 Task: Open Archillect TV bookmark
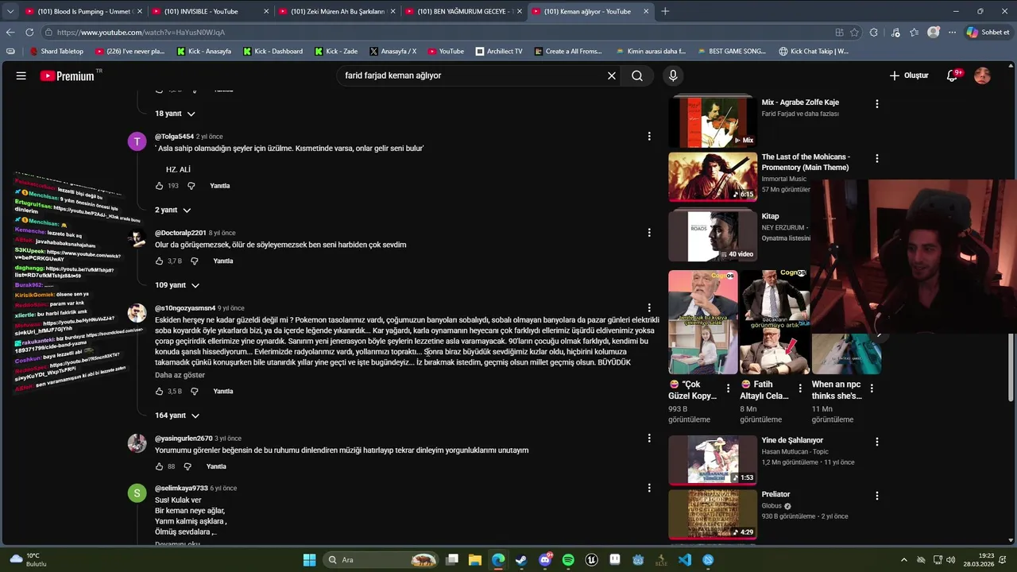(x=499, y=52)
